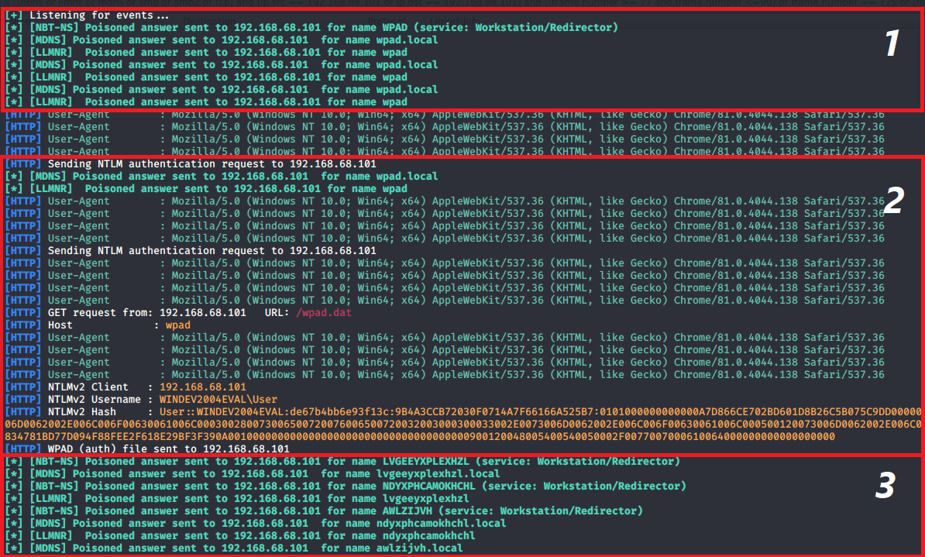Click the MDNS line for lvgeeyxplexhzl.local
Screen dimensions: 925x557
(253, 474)
